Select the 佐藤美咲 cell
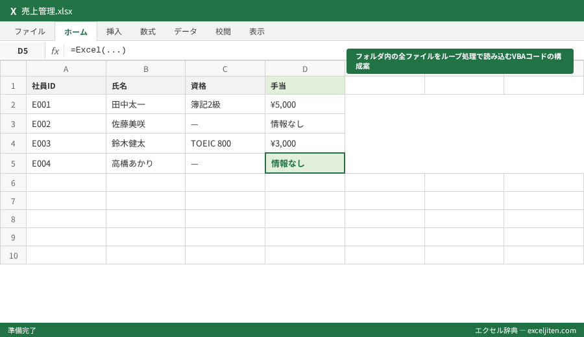The height and width of the screenshot is (337, 584). point(145,124)
